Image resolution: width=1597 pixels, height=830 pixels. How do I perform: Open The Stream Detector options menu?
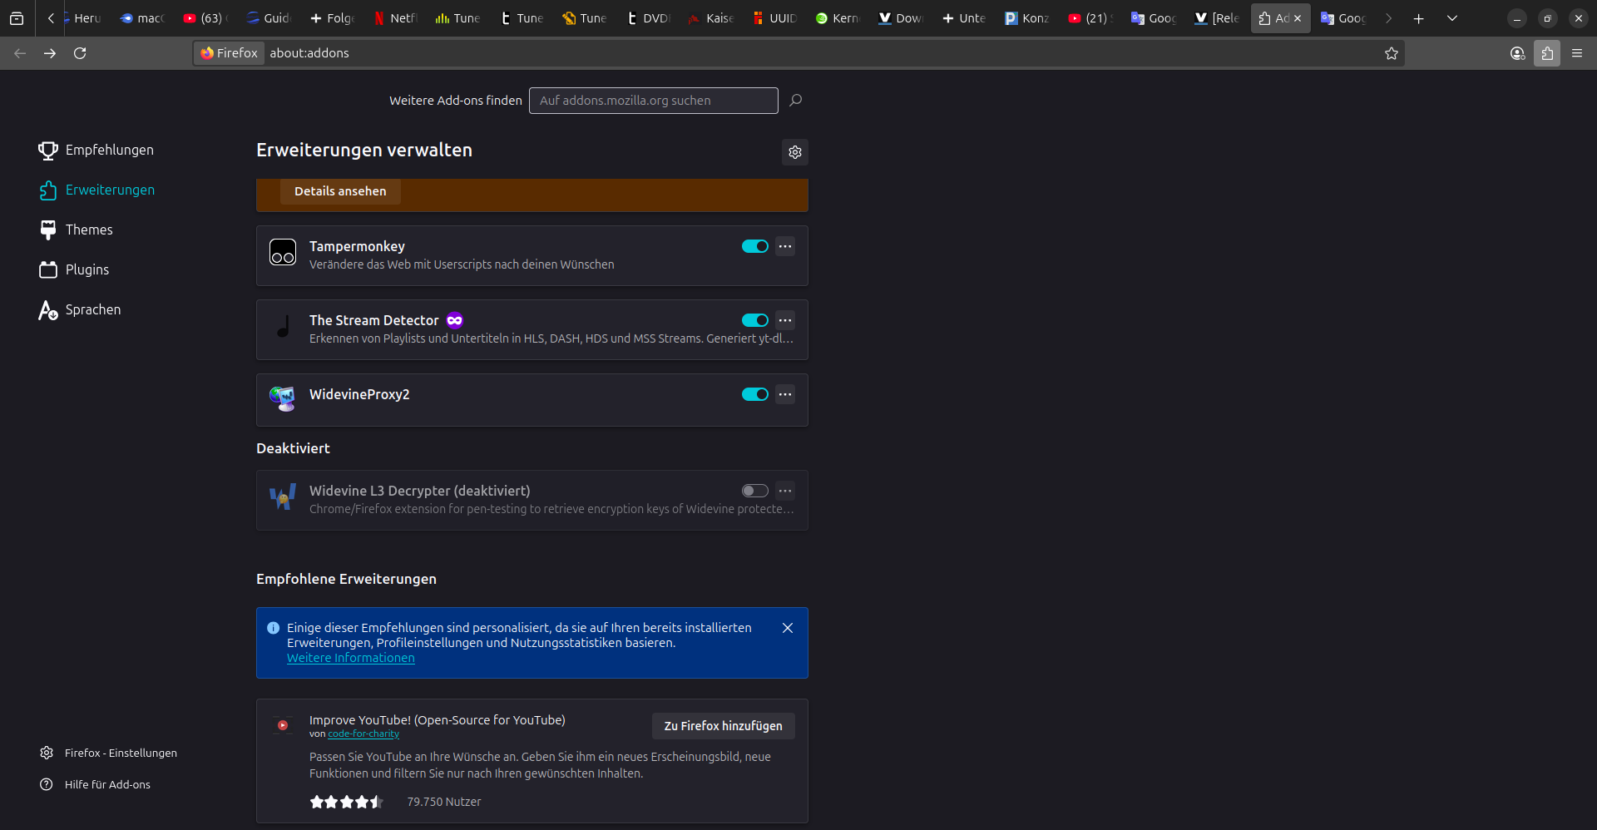(785, 320)
